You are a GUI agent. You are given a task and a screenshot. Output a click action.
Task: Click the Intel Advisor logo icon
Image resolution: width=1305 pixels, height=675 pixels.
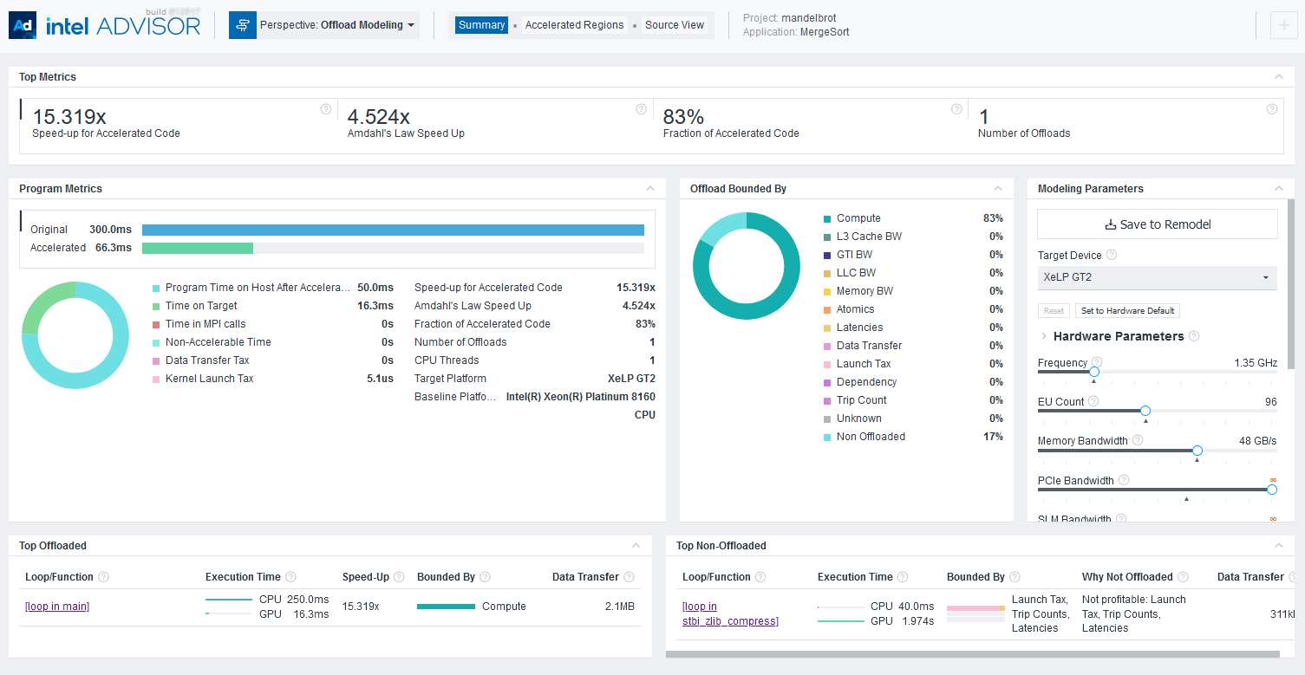point(23,26)
